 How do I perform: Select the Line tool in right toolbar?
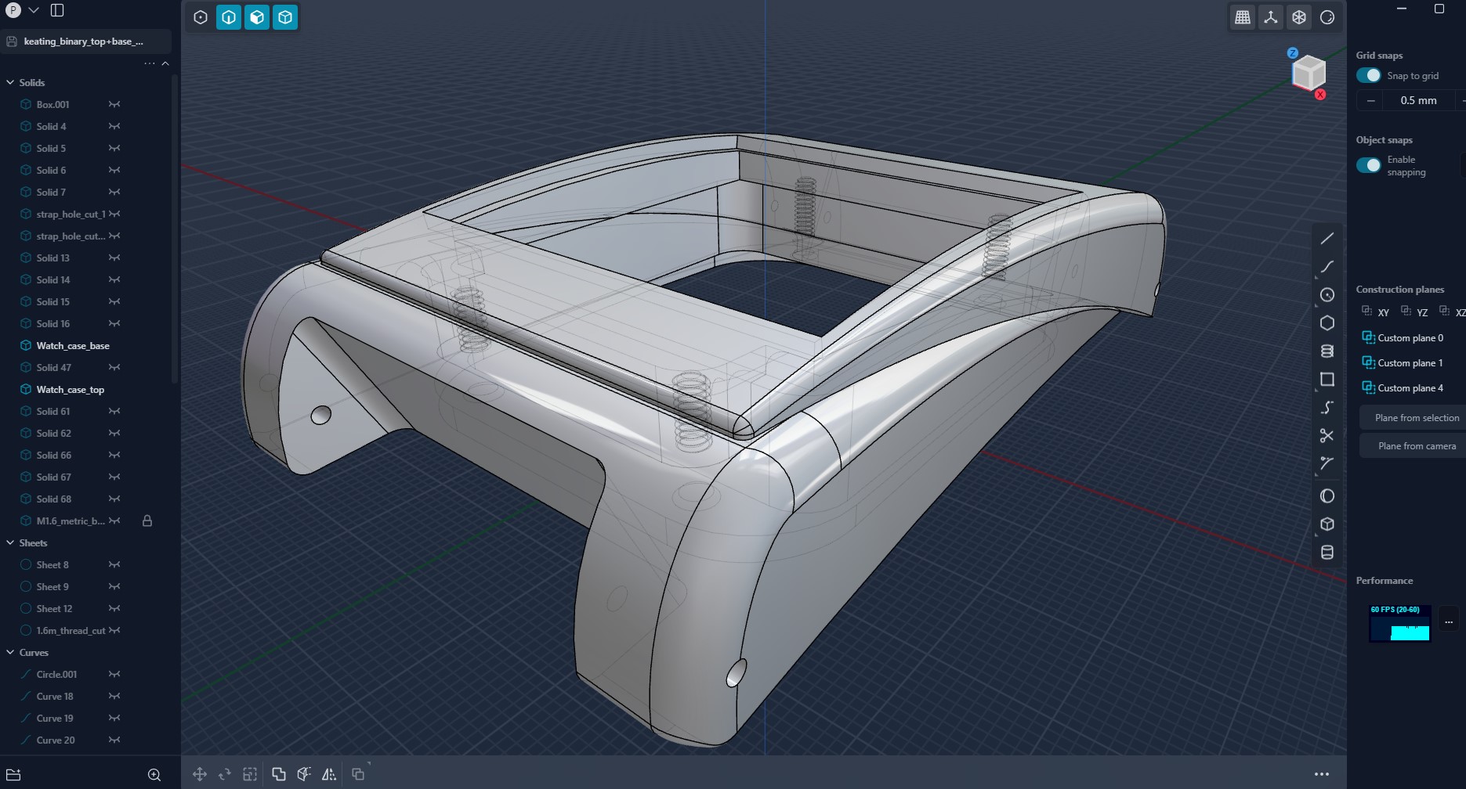[1327, 239]
